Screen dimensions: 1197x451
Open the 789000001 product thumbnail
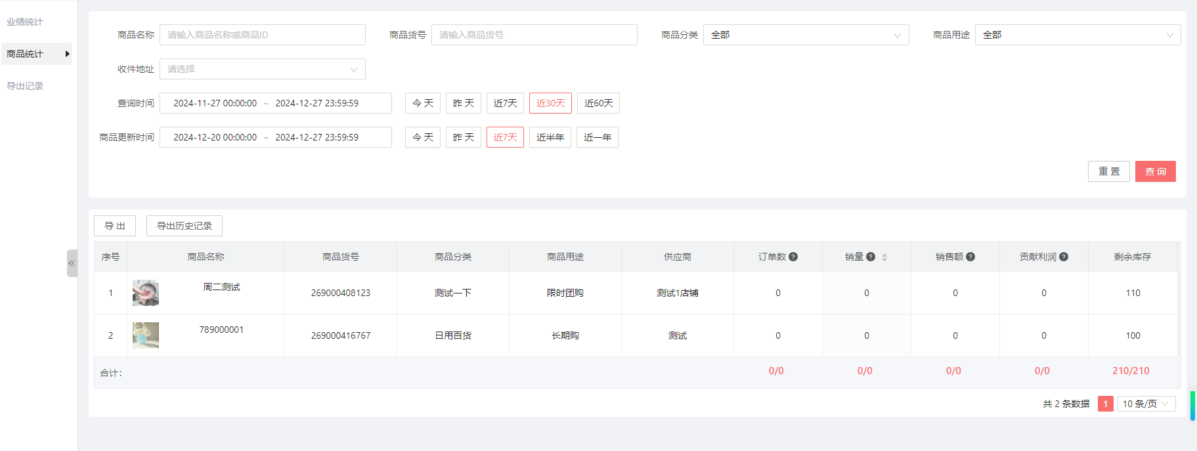tap(146, 335)
